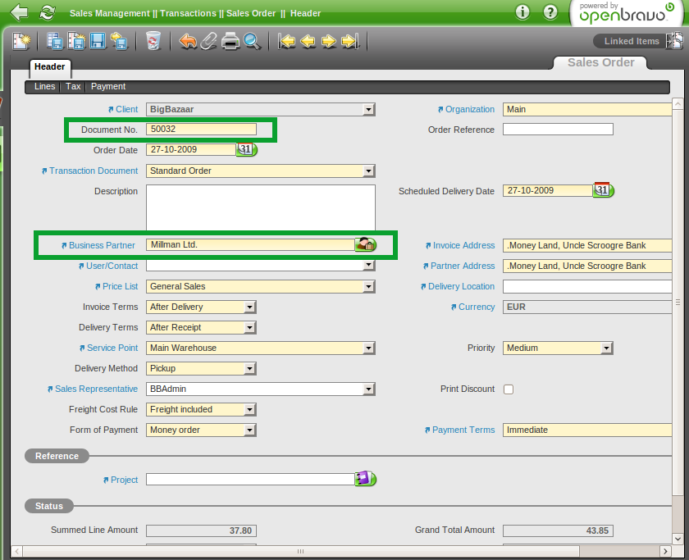Toggle the Print Discount checkbox
This screenshot has width=689, height=560.
coord(509,389)
